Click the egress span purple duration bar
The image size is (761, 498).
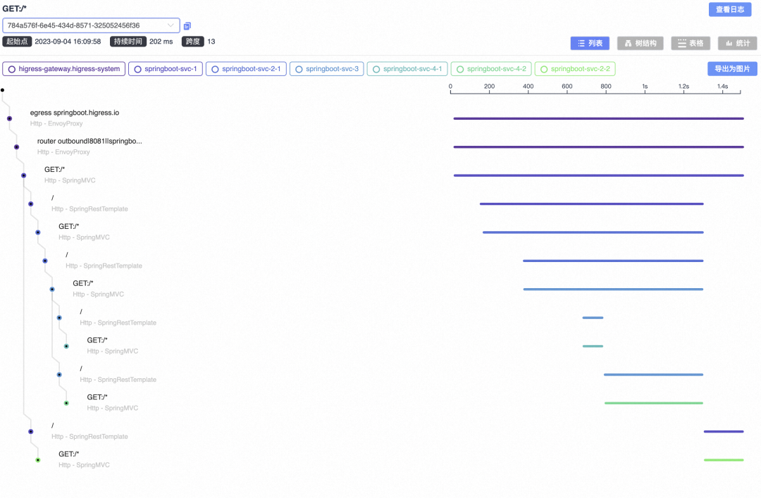click(598, 118)
